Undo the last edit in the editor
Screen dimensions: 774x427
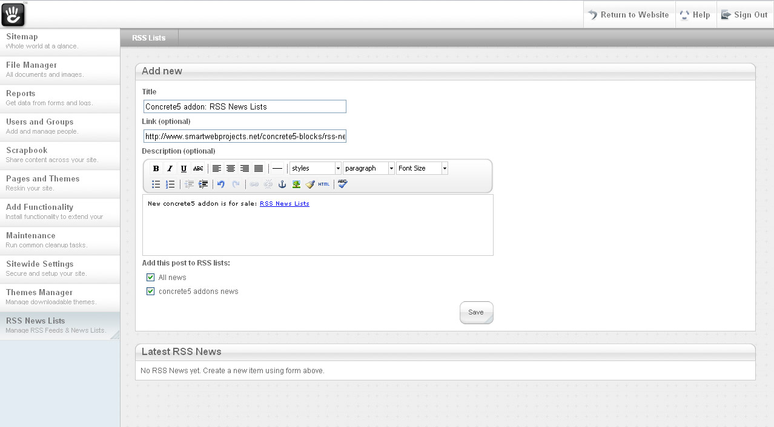point(221,184)
